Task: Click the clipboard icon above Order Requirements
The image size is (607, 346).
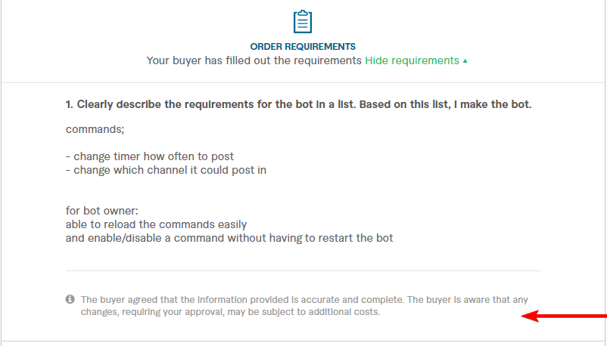Action: 303,21
